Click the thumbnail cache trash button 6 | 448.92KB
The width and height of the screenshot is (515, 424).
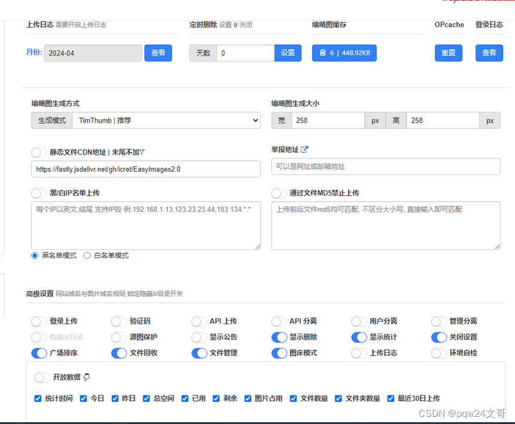[x=344, y=53]
